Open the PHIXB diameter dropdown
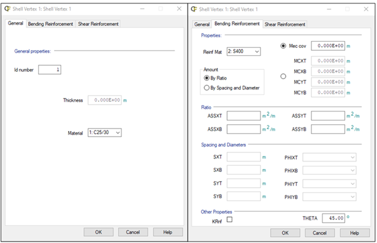This screenshot has height=243, width=377. [329, 171]
